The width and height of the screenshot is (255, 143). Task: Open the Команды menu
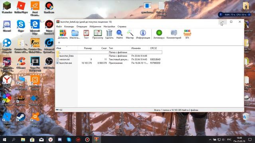point(69,27)
